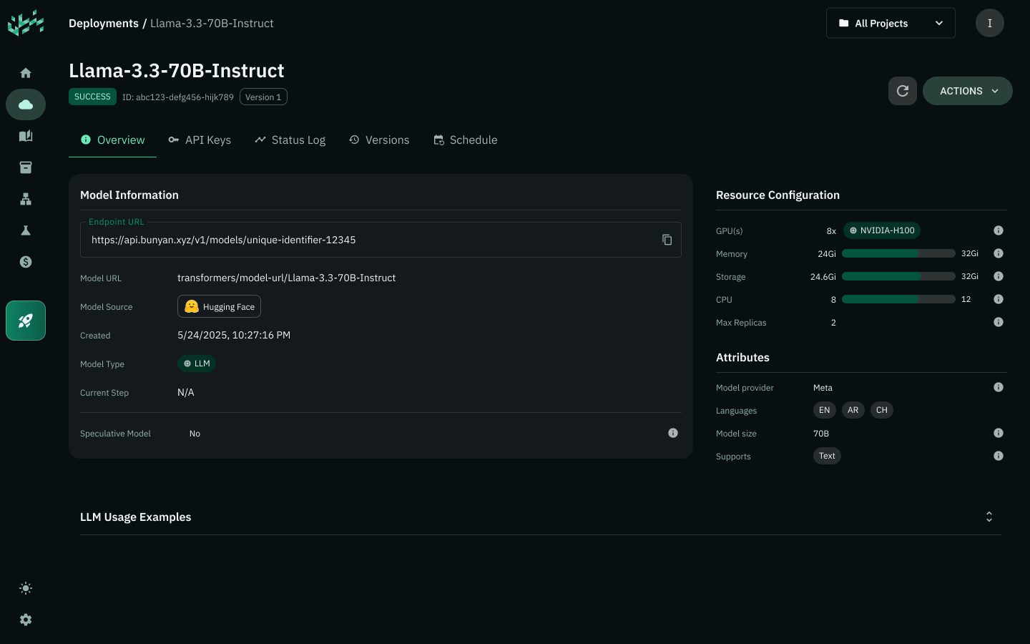1030x644 pixels.
Task: Click the Llama-3.3-70B-Instruct page heading
Action: click(177, 71)
